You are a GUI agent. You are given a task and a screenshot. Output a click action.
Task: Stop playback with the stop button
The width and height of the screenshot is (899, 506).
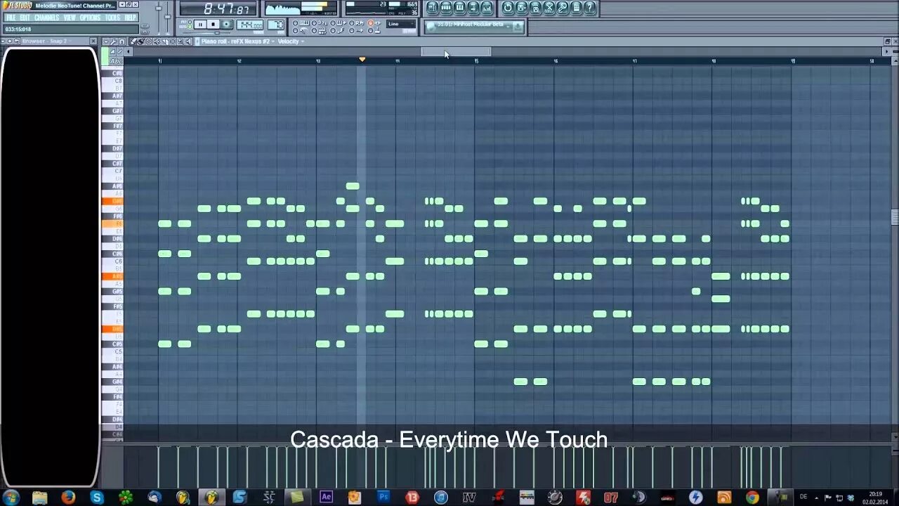coord(214,25)
